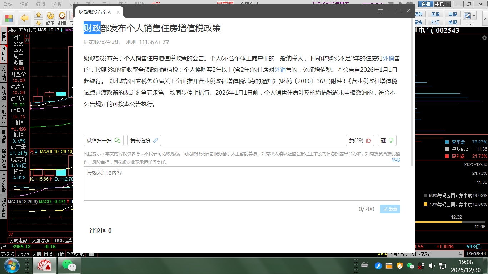The height and width of the screenshot is (274, 488).
Task: Open chip panel gear icon at right
Action: pyautogui.click(x=484, y=38)
